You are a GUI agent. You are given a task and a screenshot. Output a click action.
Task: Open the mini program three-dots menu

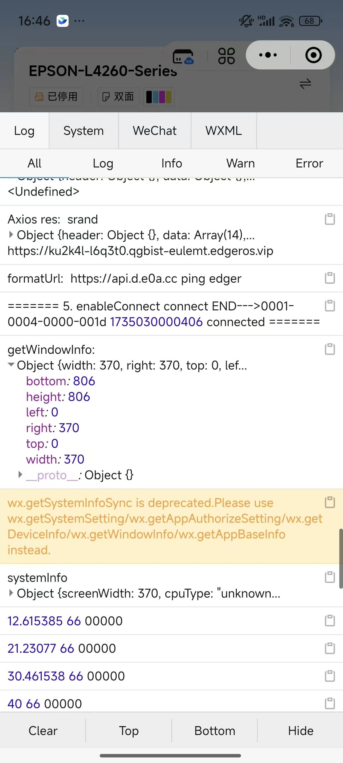click(x=268, y=55)
